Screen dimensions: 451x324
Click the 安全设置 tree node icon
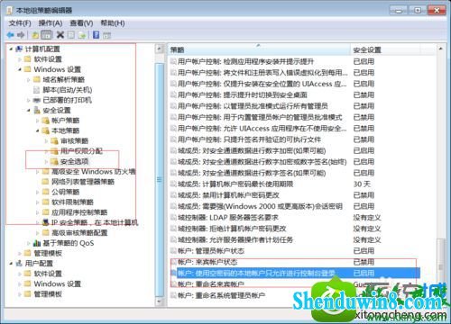pyautogui.click(x=37, y=110)
